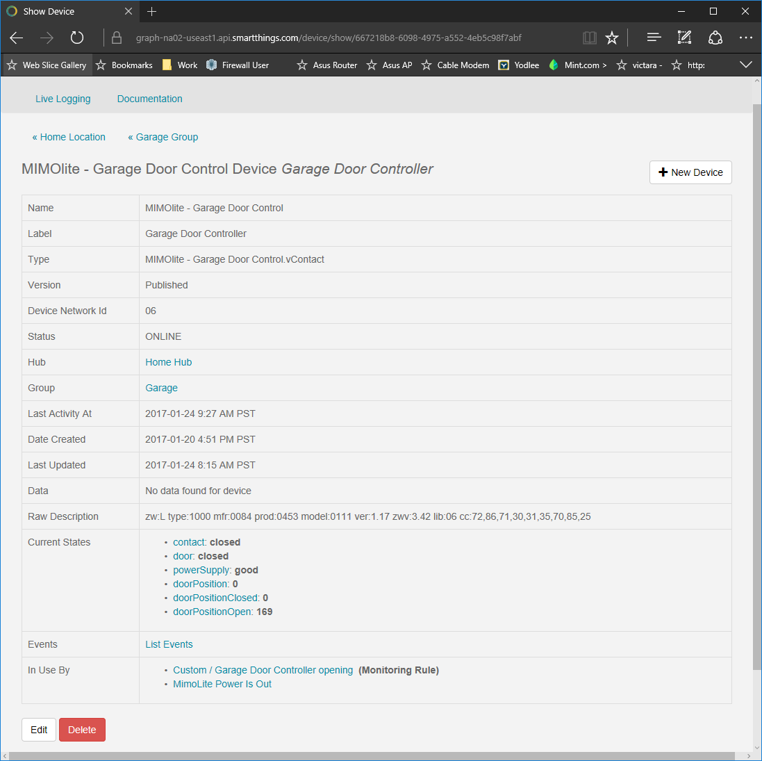The image size is (762, 761).
Task: Go back to Home Location
Action: coord(69,137)
